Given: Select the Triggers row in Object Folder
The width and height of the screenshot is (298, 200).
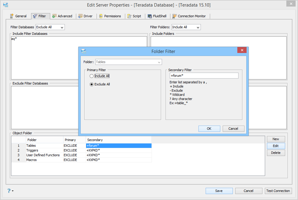Looking at the screenshot, I should click(x=81, y=150).
